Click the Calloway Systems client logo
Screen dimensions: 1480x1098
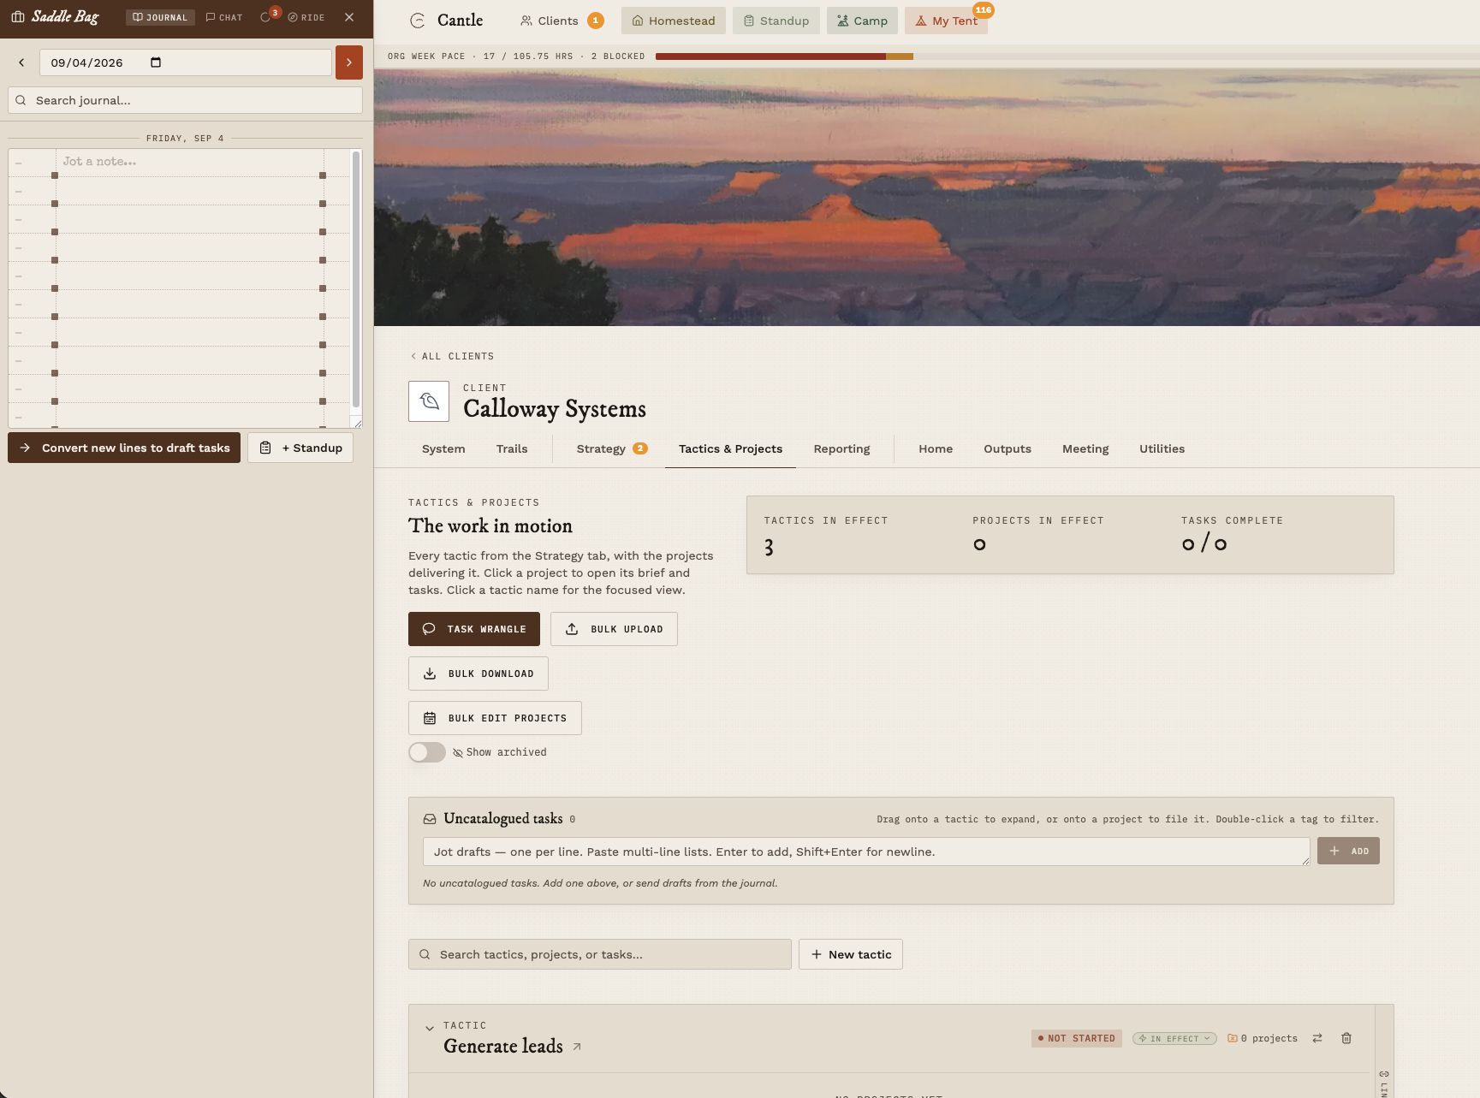click(429, 401)
